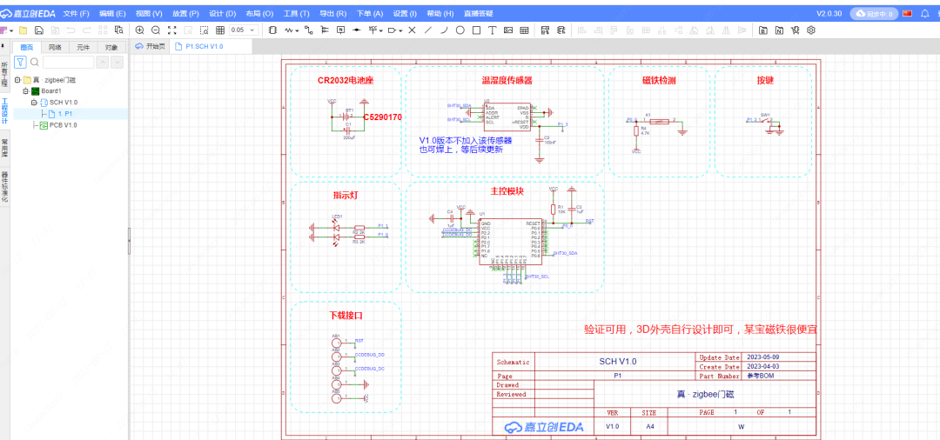This screenshot has height=440, width=940.
Task: Open the 下单 (A) menu
Action: [x=370, y=13]
